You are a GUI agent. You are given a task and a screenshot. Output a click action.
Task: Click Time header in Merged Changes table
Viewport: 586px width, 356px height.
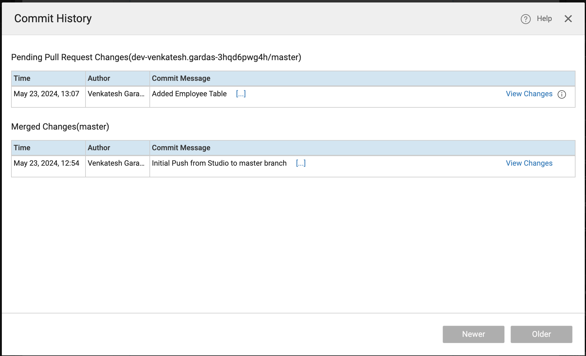click(22, 148)
